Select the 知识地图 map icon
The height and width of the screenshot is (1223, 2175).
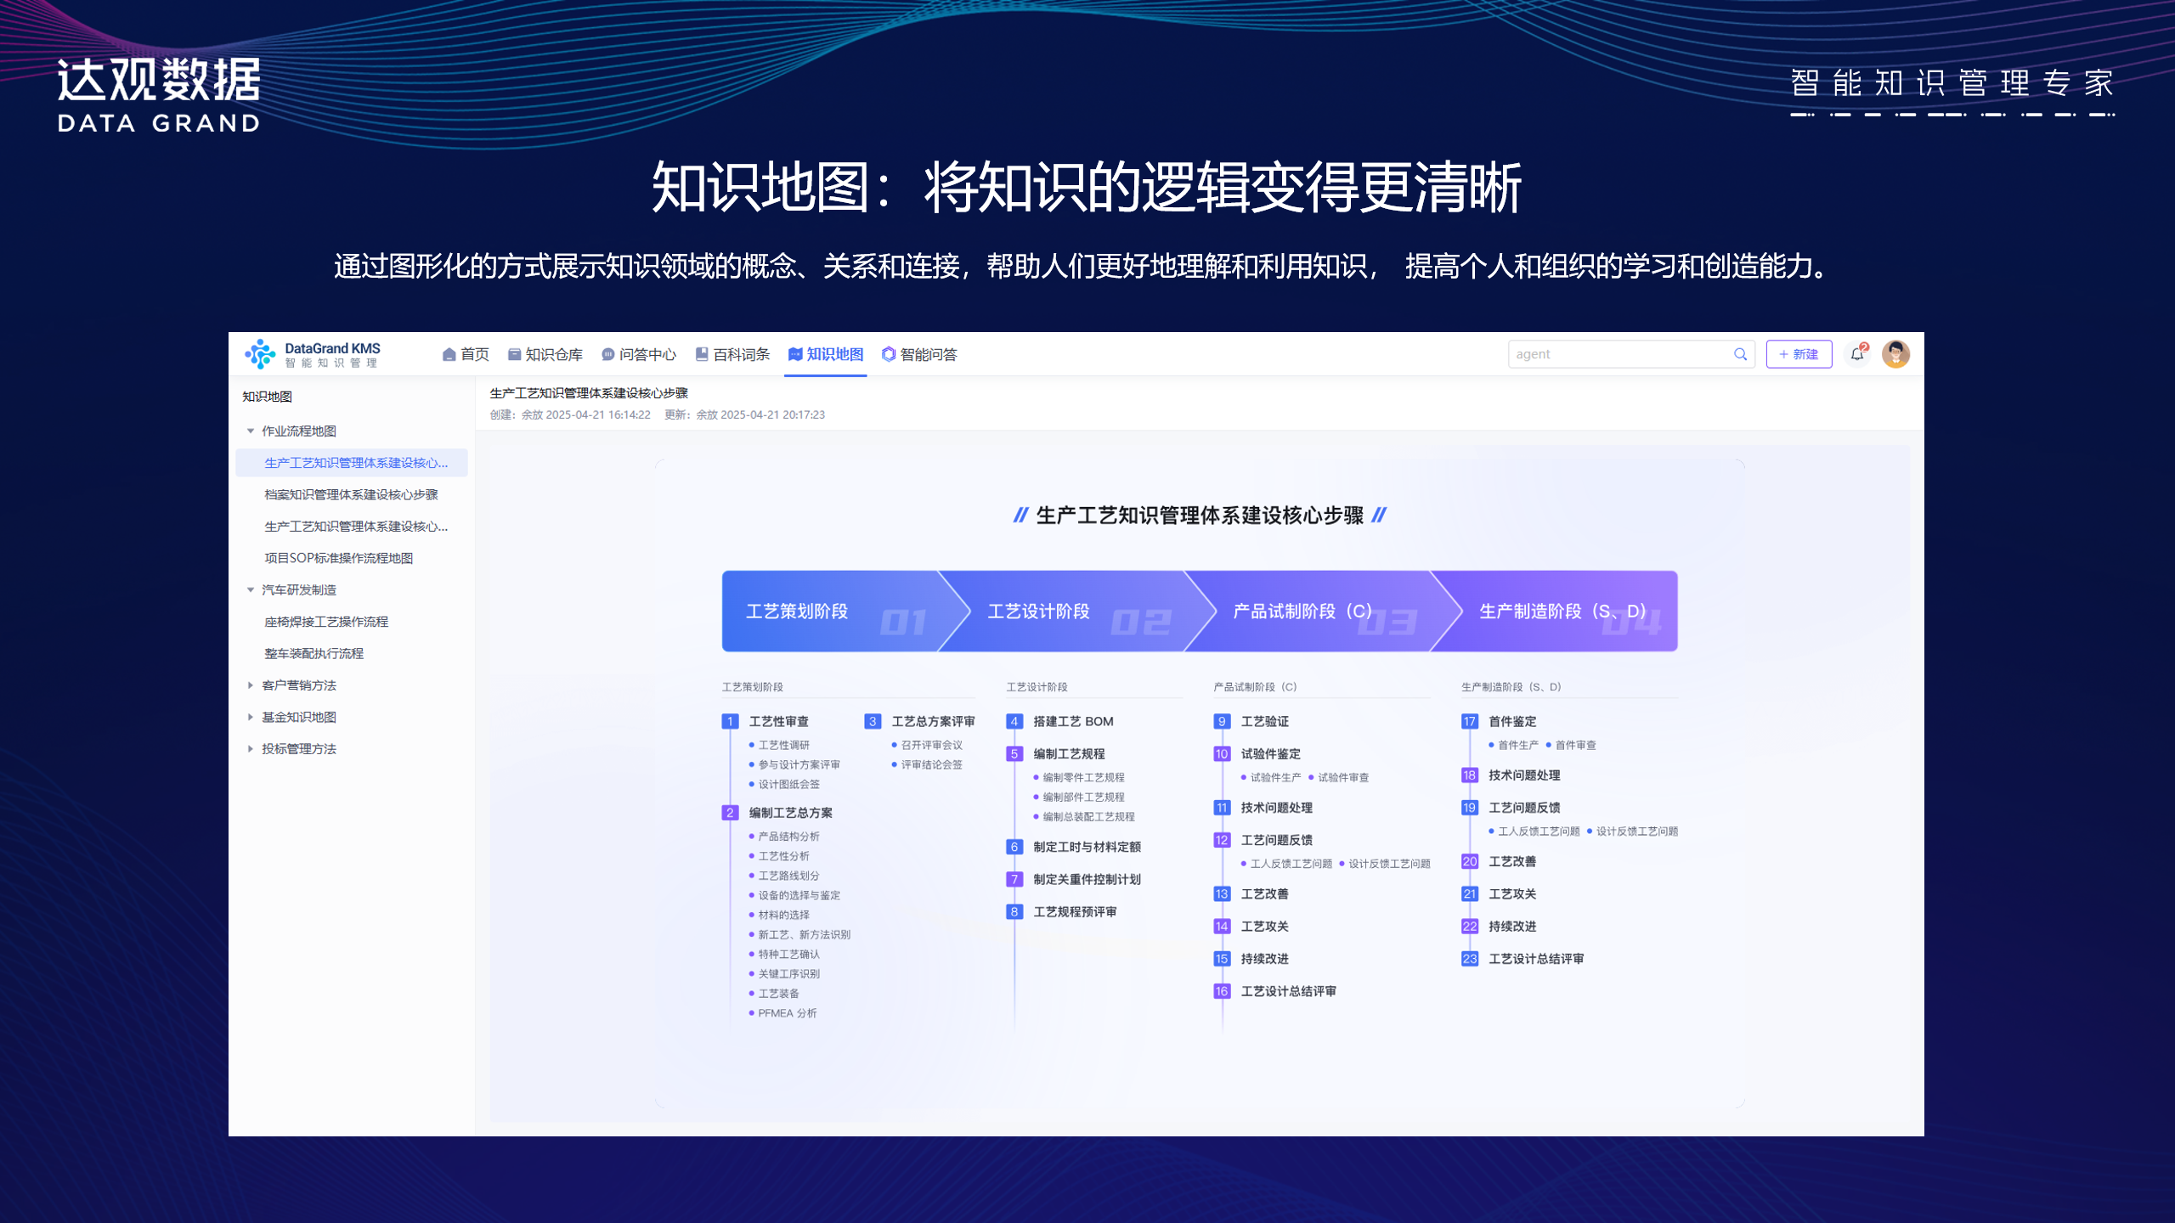click(x=796, y=354)
